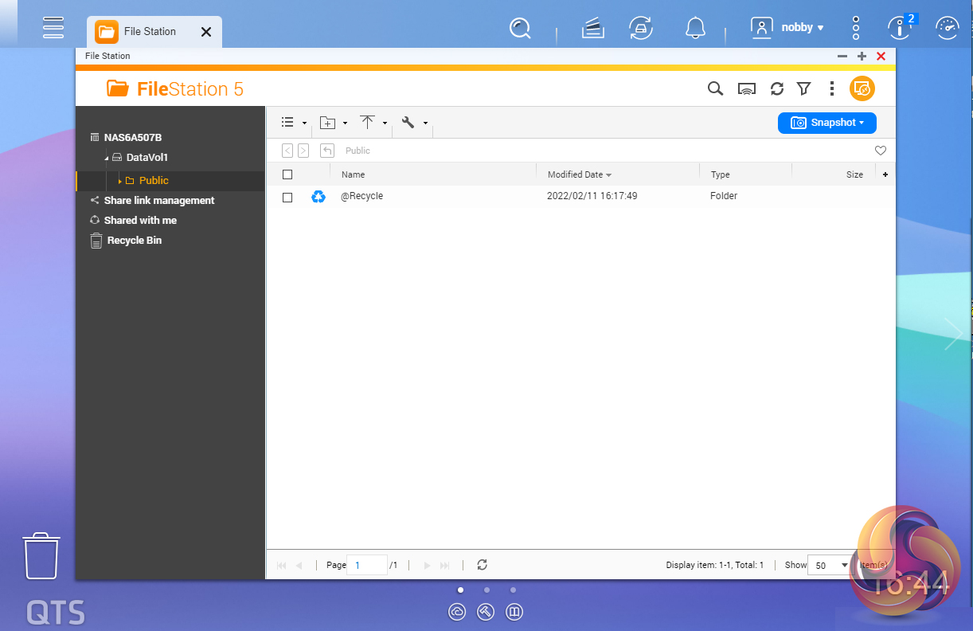Click the page number input field
Viewport: 973px width, 631px height.
[x=367, y=565]
